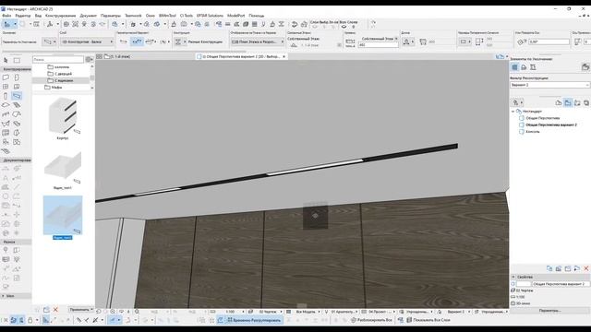
Task: Open the Применить dropdown under the library
Action: click(81, 310)
